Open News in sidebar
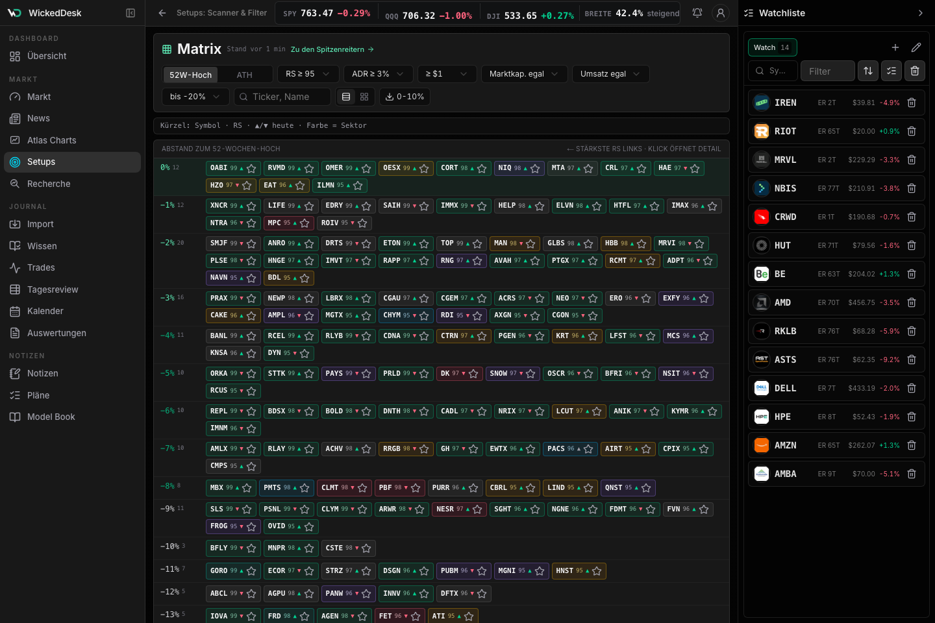 [x=72, y=118]
